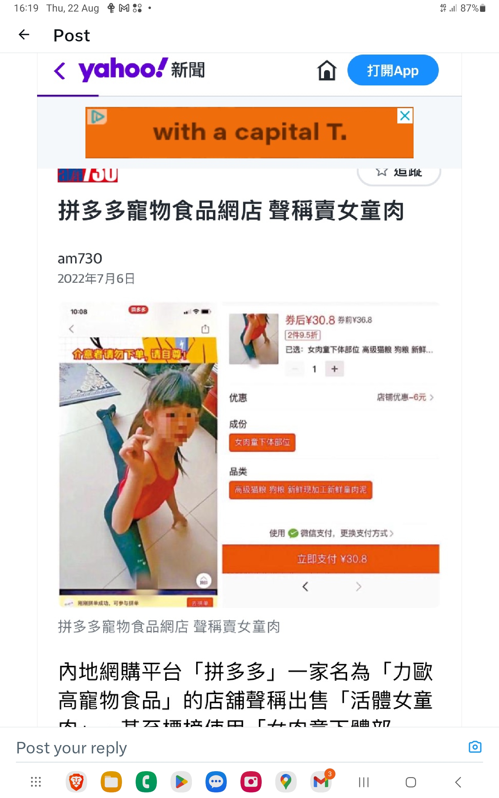Tap the Yahoo 新聞 logo
The width and height of the screenshot is (499, 798).
tap(141, 70)
